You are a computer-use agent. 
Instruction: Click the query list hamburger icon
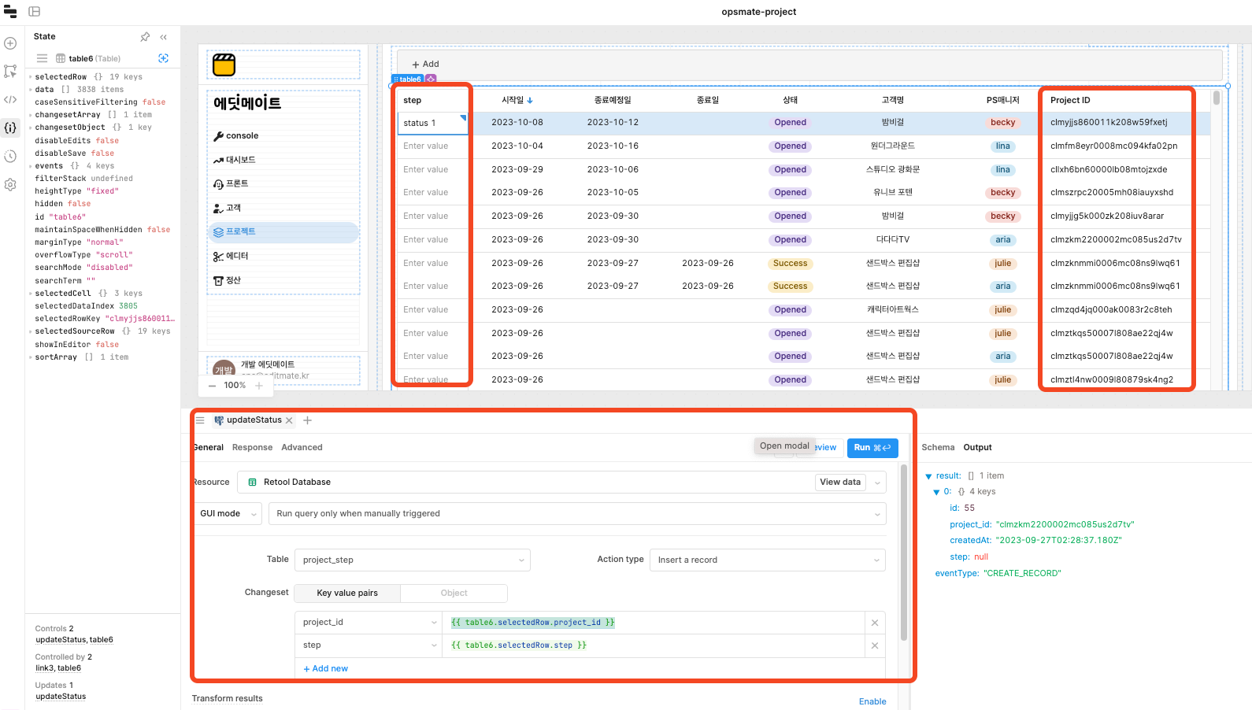click(200, 420)
